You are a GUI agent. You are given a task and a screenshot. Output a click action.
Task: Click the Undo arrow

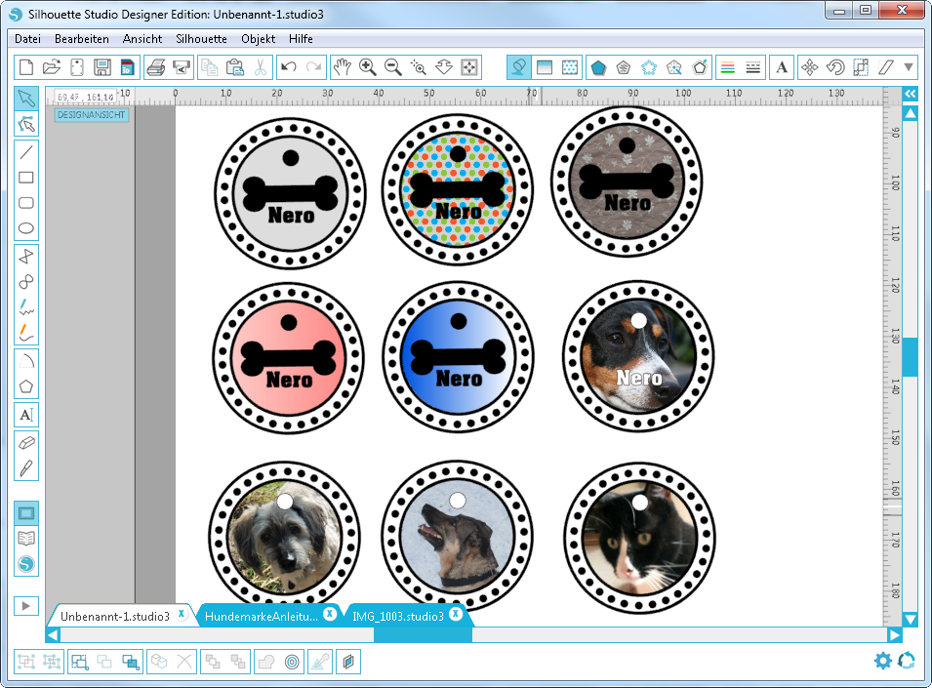tap(288, 67)
